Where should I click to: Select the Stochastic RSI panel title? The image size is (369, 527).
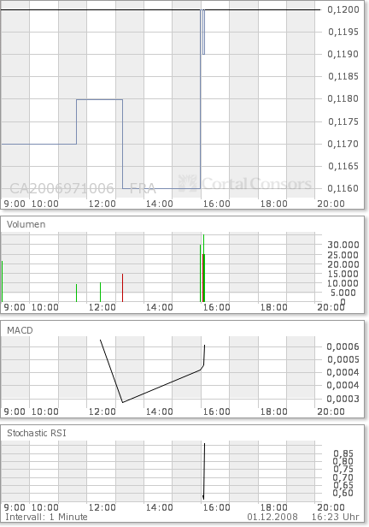[x=37, y=433]
